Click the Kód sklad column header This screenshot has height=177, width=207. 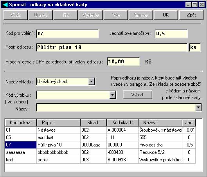tap(122, 123)
